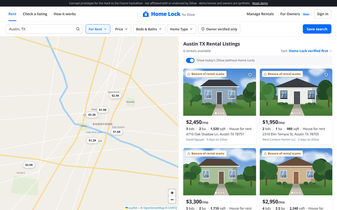This screenshot has height=210, width=337.
Task: Click the Home Lock house logo icon
Action: [x=146, y=14]
